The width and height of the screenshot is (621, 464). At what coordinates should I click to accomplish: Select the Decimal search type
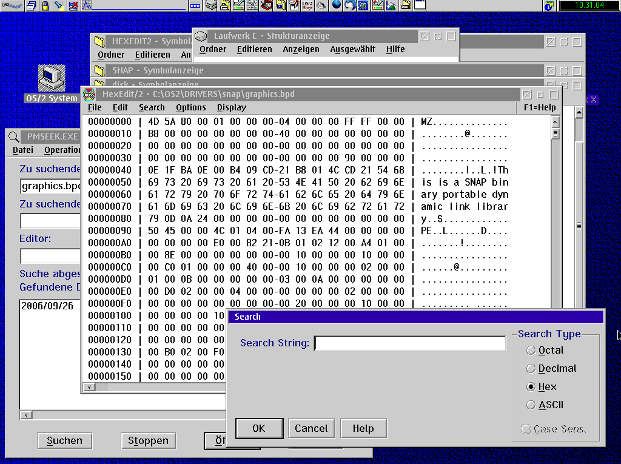pyautogui.click(x=551, y=369)
